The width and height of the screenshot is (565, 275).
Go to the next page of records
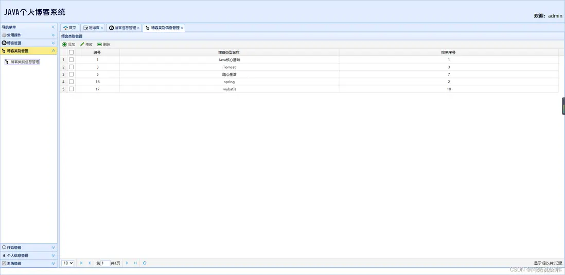click(127, 263)
